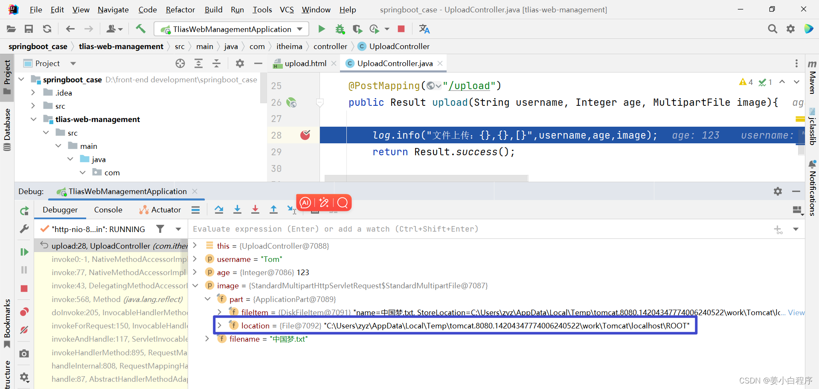Viewport: 819px width, 389px height.
Task: Click inside the Evaluate expression field
Action: click(x=384, y=229)
